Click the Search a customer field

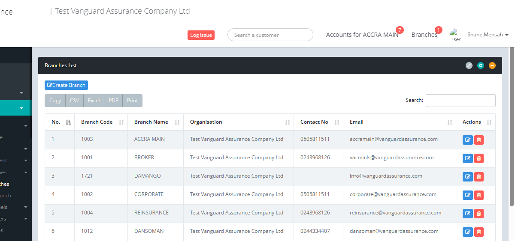[x=270, y=35]
